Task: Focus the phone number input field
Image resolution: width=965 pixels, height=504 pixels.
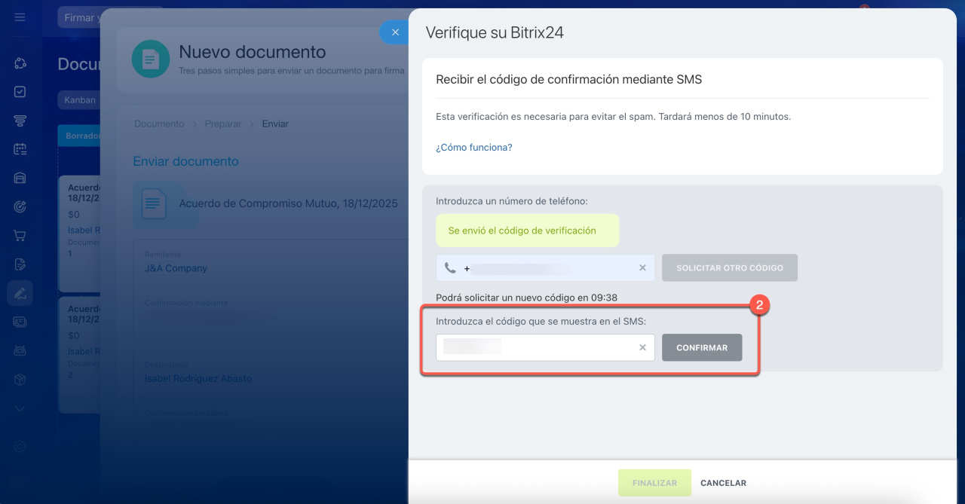Action: click(x=545, y=267)
